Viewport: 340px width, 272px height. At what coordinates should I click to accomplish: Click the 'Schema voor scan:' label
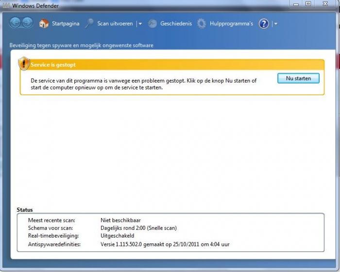[51, 228]
